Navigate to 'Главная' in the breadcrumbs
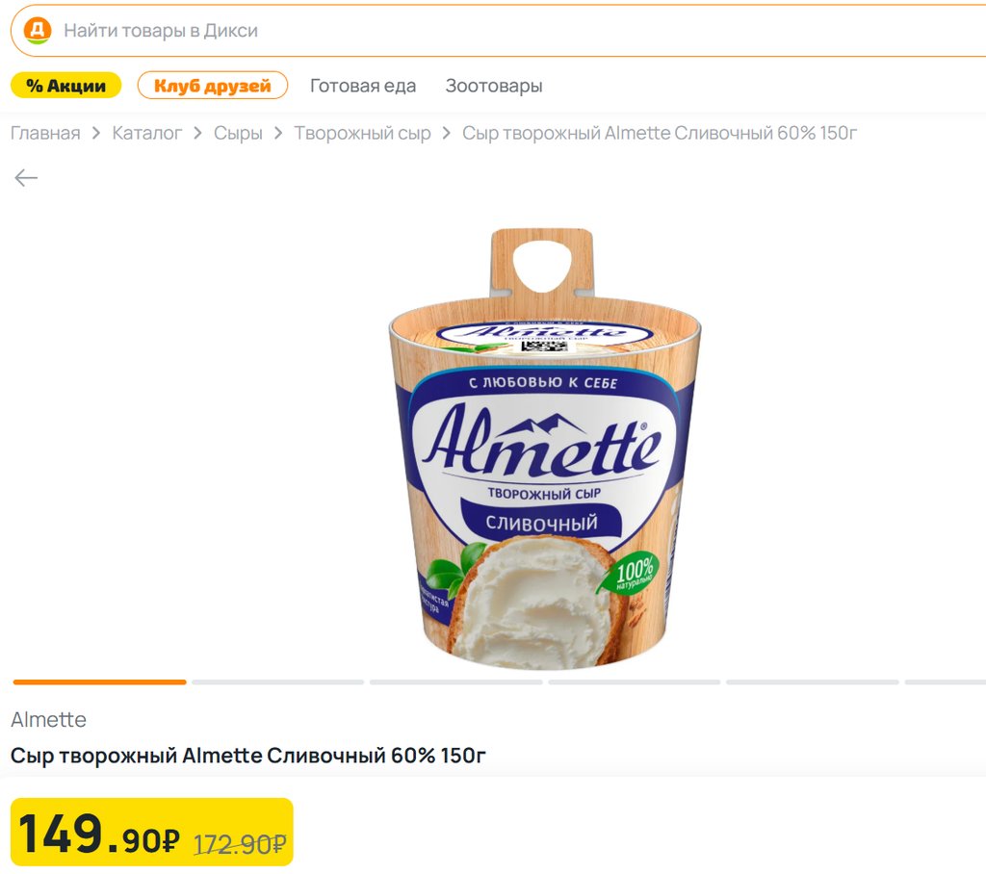Screen dimensions: 986x874 coord(45,133)
